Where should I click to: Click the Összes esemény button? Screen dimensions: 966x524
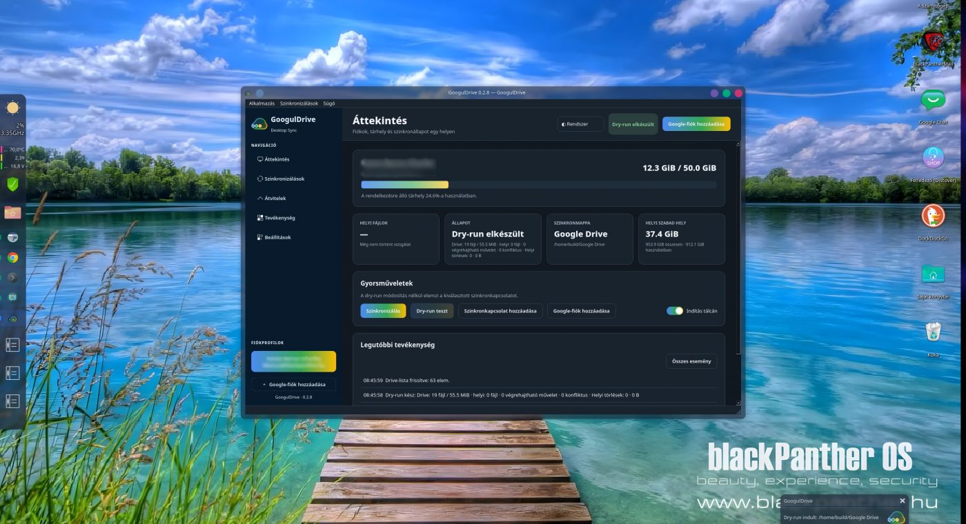click(x=691, y=361)
